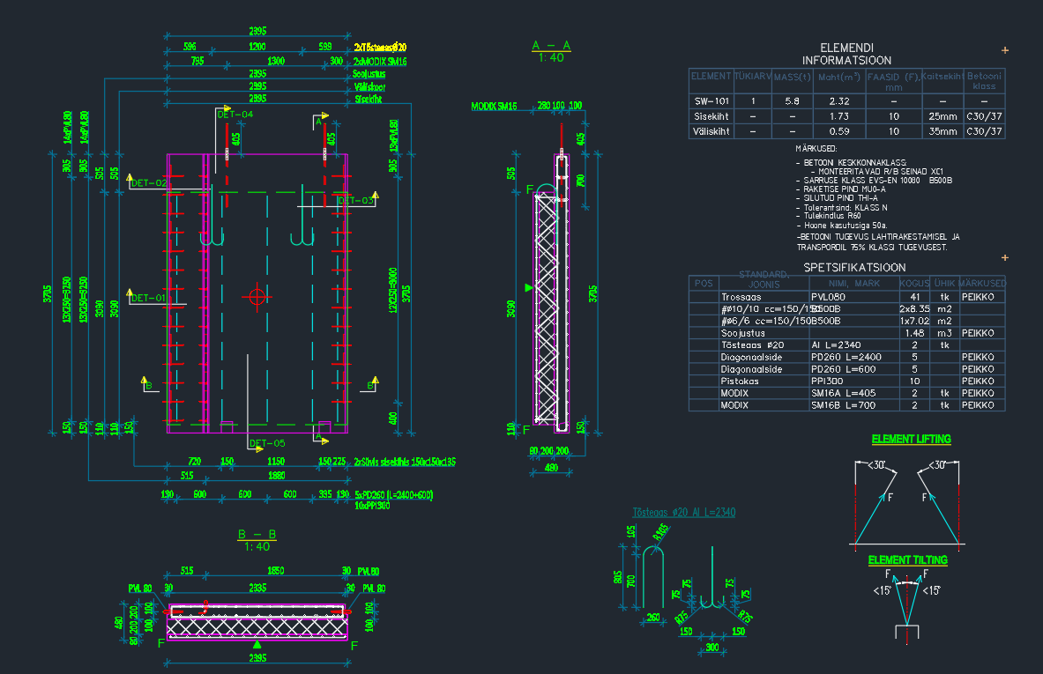The width and height of the screenshot is (1043, 674).
Task: Select the green triangle left of section A-A
Action: 529,288
